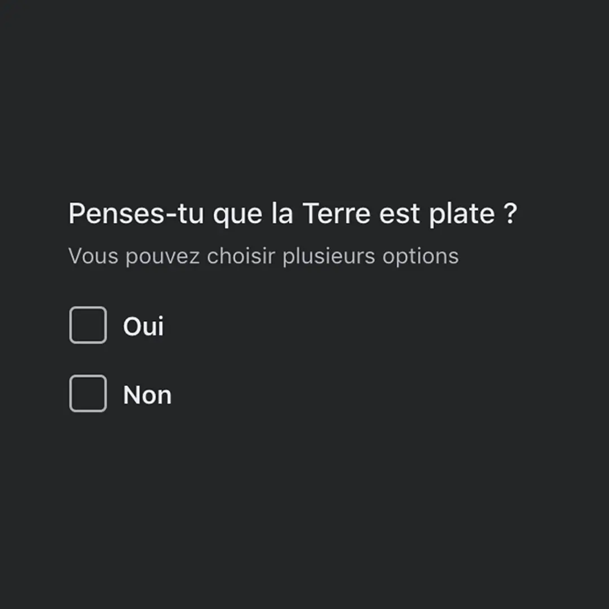This screenshot has height=609, width=609.
Task: Tick the box next to Oui
Action: (x=88, y=325)
